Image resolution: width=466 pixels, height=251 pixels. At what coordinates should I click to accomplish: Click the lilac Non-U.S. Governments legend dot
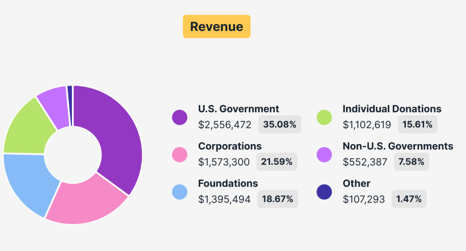pyautogui.click(x=324, y=154)
